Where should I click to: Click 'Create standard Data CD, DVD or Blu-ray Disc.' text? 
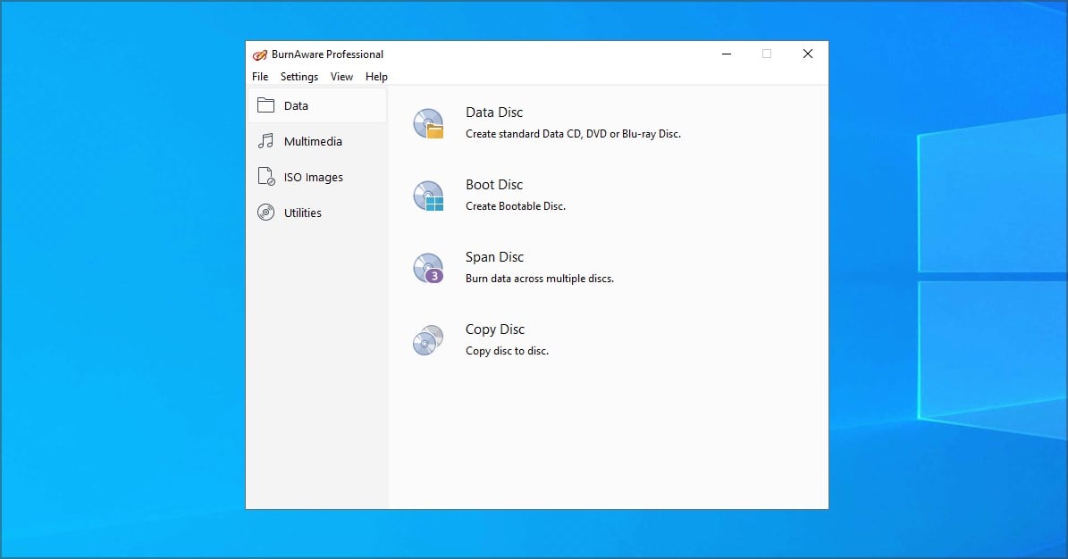coord(573,134)
